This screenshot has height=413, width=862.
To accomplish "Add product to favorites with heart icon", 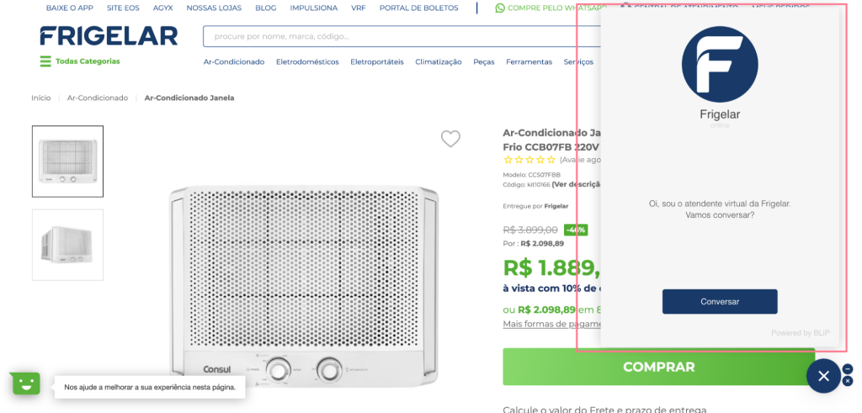I will point(450,139).
